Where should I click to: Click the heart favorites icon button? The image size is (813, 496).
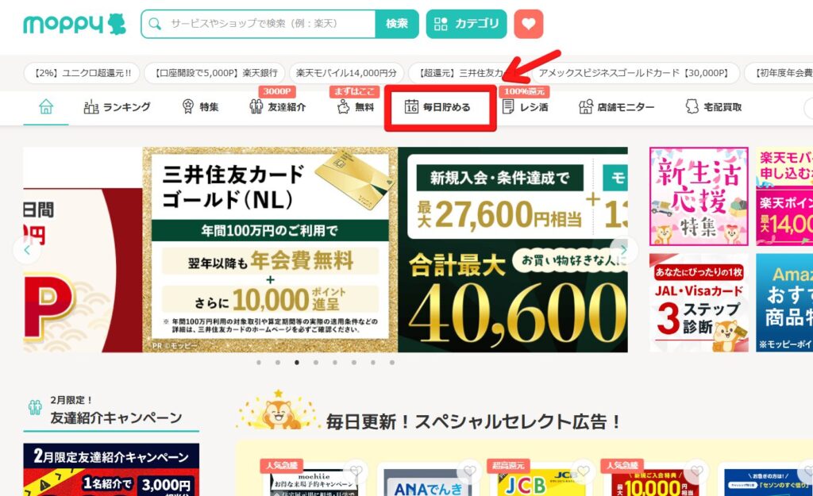[528, 24]
